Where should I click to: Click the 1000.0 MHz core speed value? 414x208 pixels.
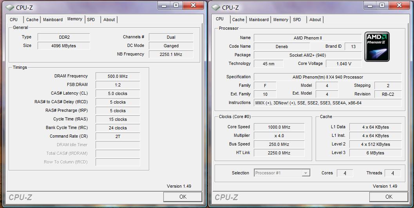click(x=279, y=127)
